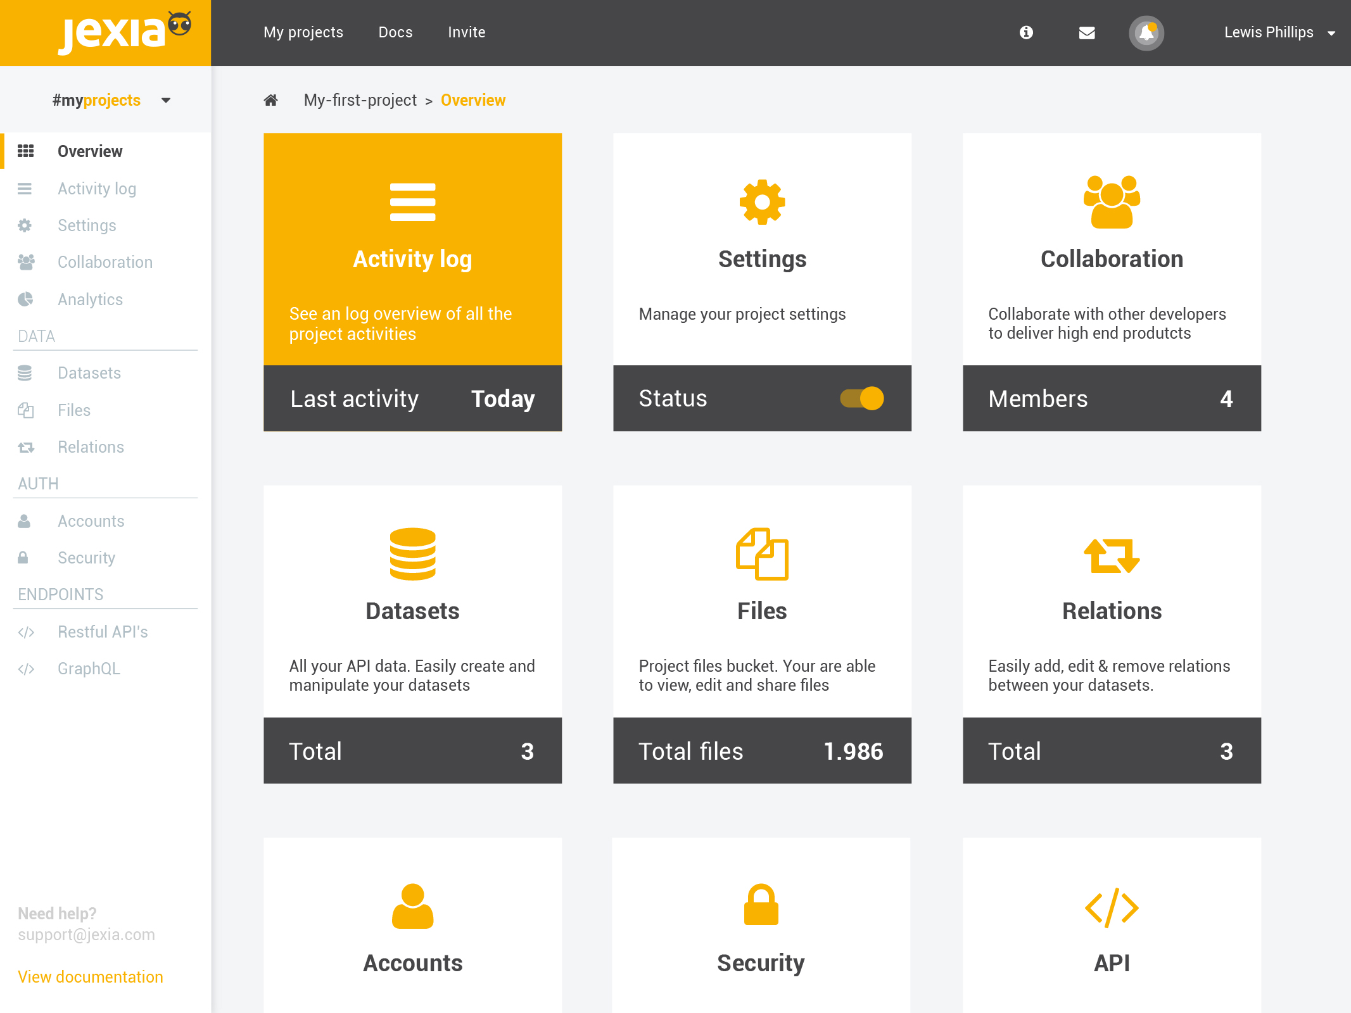1351x1013 pixels.
Task: Open Analytics in the sidebar
Action: pos(90,299)
